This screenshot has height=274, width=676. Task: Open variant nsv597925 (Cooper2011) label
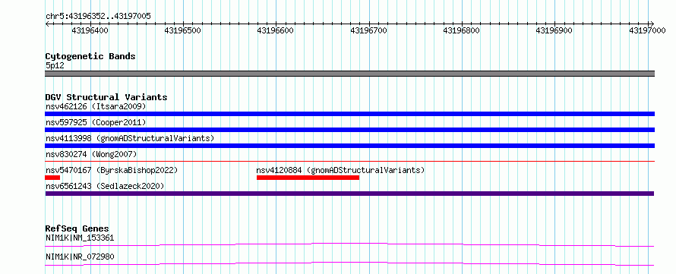96,122
